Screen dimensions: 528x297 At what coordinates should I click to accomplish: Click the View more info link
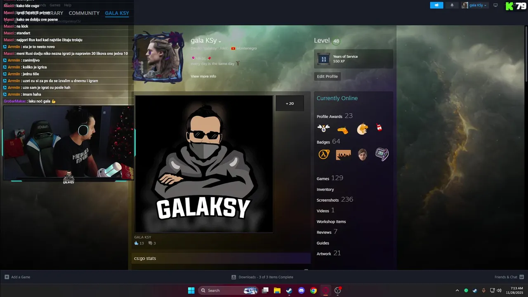coord(203,76)
